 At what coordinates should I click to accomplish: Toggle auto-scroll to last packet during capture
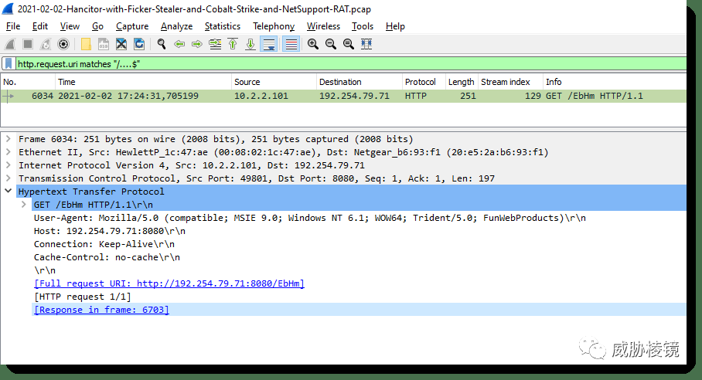[x=269, y=44]
